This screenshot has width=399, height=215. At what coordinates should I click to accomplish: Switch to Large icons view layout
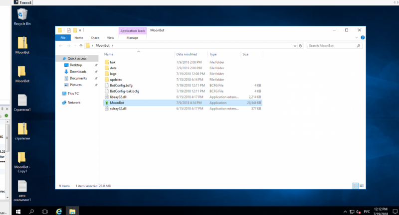(x=362, y=186)
